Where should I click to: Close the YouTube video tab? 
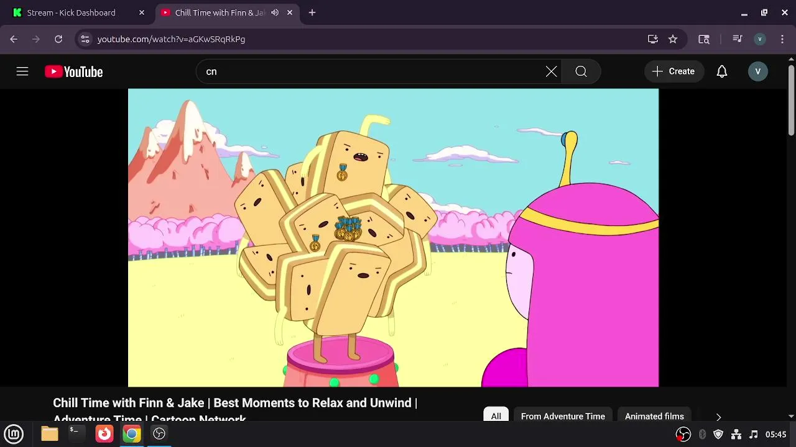coord(290,12)
